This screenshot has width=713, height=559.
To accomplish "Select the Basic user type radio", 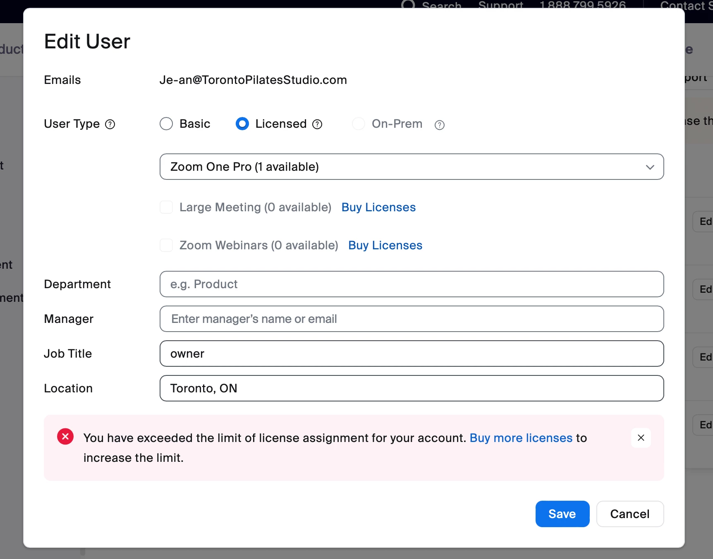I will [x=166, y=124].
